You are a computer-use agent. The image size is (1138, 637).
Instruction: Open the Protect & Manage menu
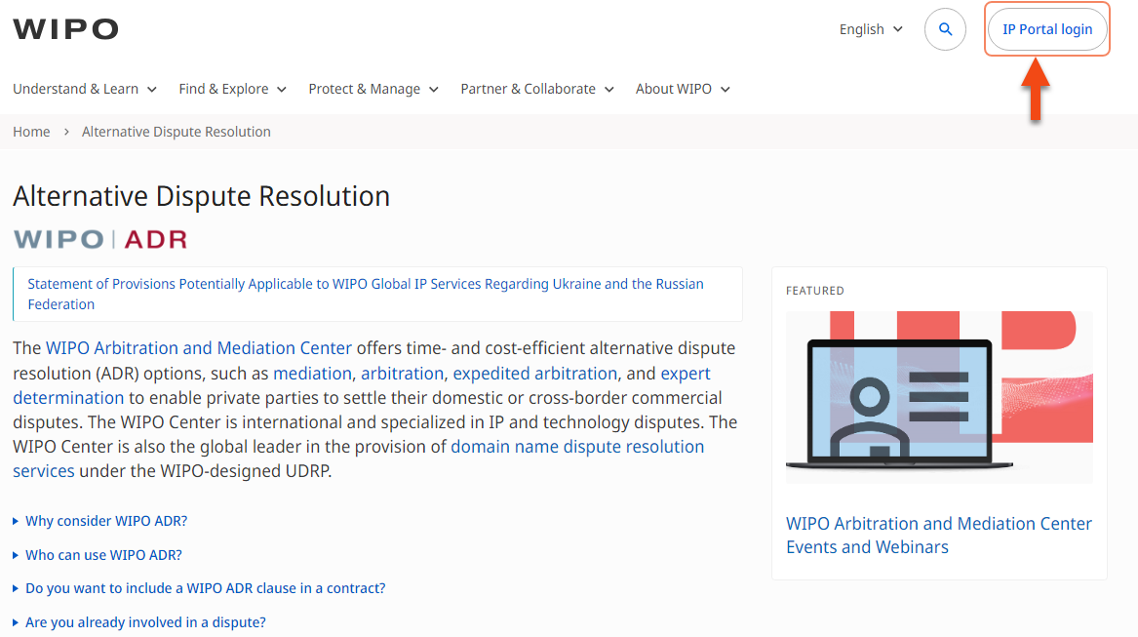click(373, 89)
